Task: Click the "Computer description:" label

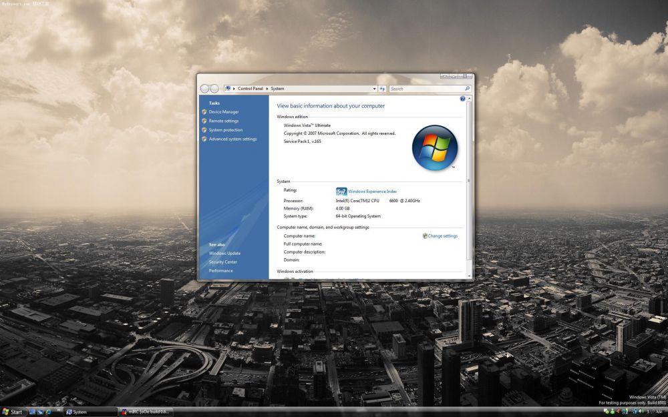Action: coord(305,252)
